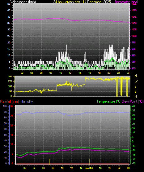Click the yellow sunset marker line near 16
Viewport: 144px width, 172px height.
[x=89, y=161]
